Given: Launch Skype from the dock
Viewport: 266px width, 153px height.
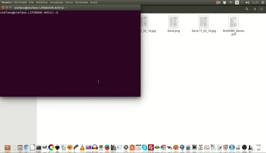Looking at the screenshot, I should [x=144, y=147].
